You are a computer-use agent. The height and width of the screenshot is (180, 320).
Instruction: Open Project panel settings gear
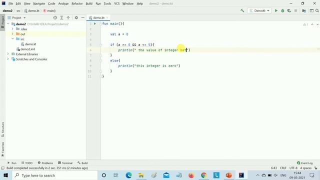coord(76,18)
